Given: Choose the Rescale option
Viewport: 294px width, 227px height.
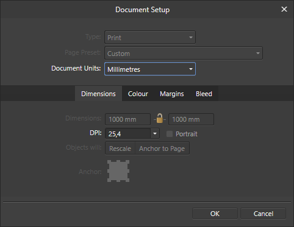Looking at the screenshot, I should point(120,148).
